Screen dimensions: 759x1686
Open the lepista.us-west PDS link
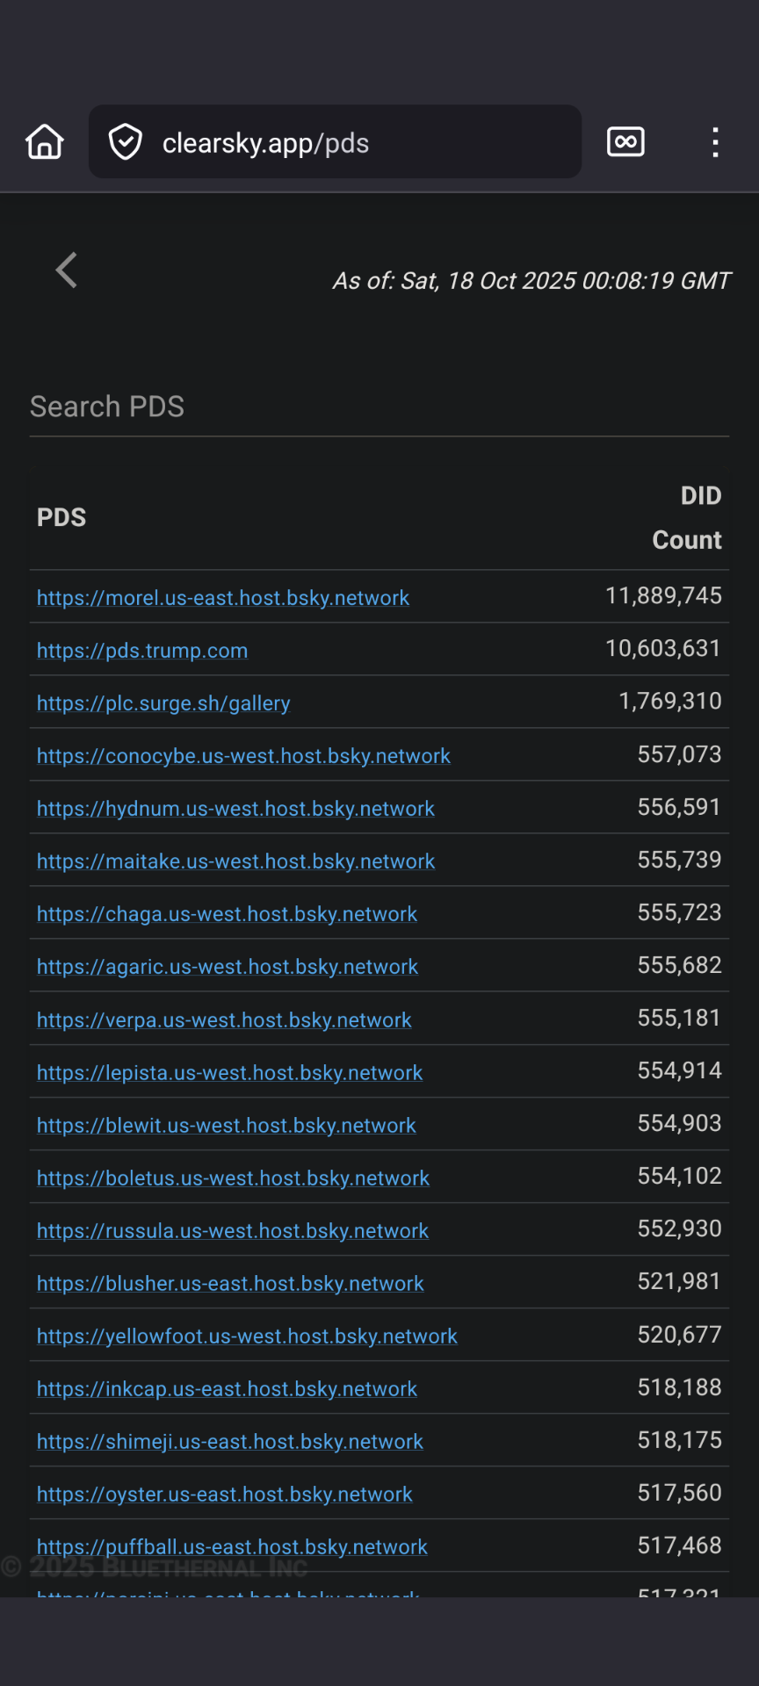click(229, 1073)
